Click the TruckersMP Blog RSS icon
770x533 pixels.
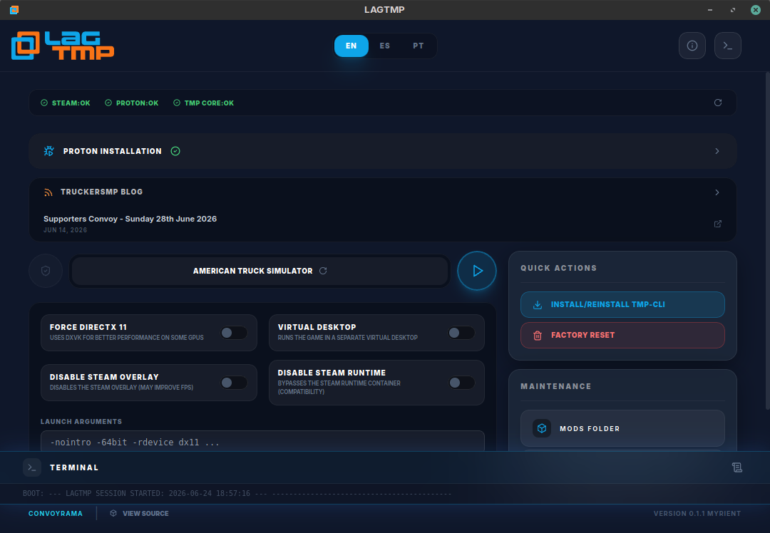tap(48, 192)
